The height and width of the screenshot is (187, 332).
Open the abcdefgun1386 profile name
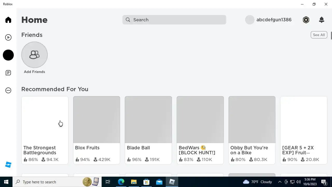pos(274,20)
